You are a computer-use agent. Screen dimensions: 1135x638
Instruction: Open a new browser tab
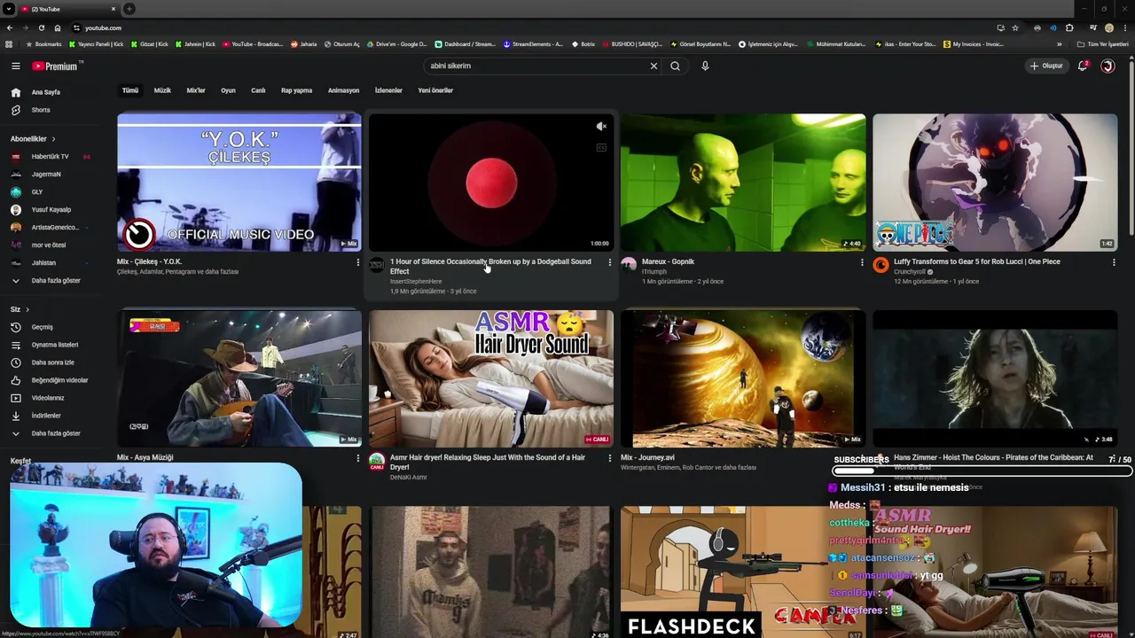[129, 9]
